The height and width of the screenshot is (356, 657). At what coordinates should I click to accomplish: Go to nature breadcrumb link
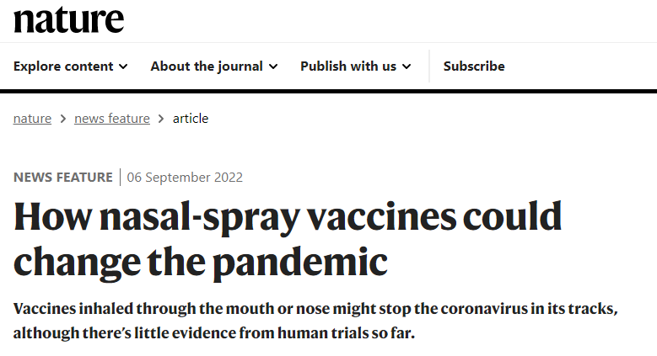(x=32, y=119)
